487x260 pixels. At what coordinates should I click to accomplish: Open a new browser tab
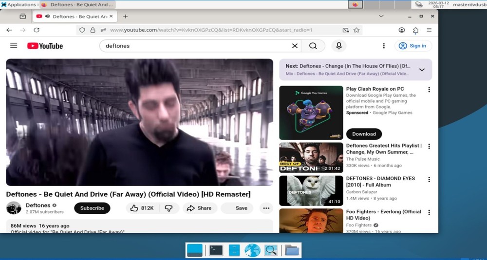pyautogui.click(x=125, y=17)
